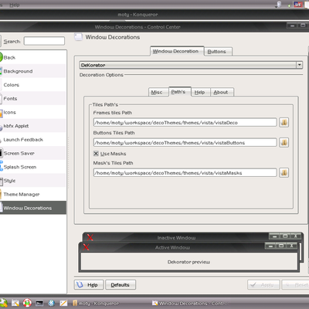Open the cylinder storage icon in top panel

click(279, 5)
